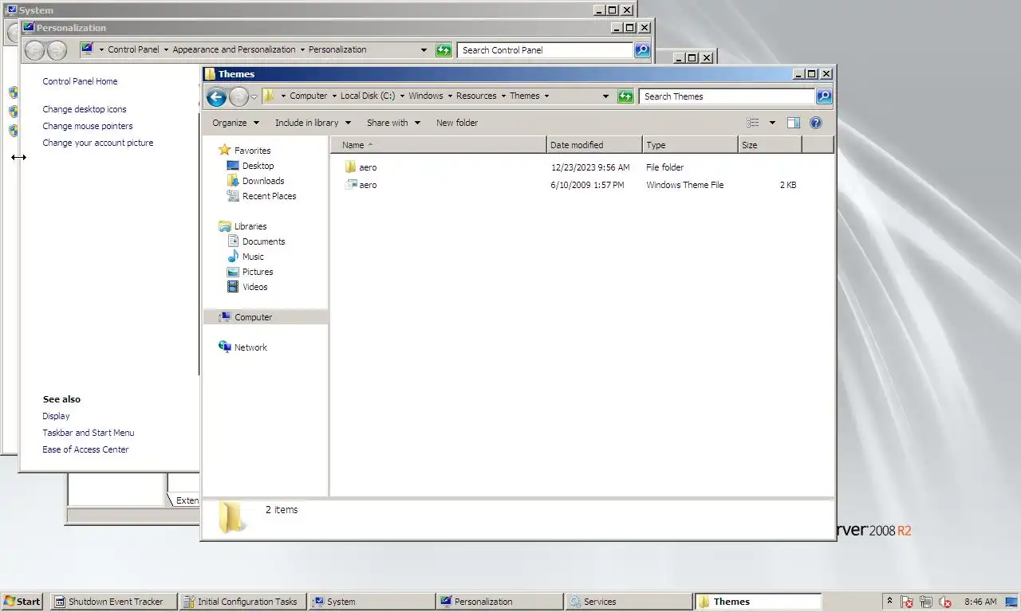Open recent pages dropdown beside forward arrow
Viewport: 1021px width, 612px height.
(254, 96)
